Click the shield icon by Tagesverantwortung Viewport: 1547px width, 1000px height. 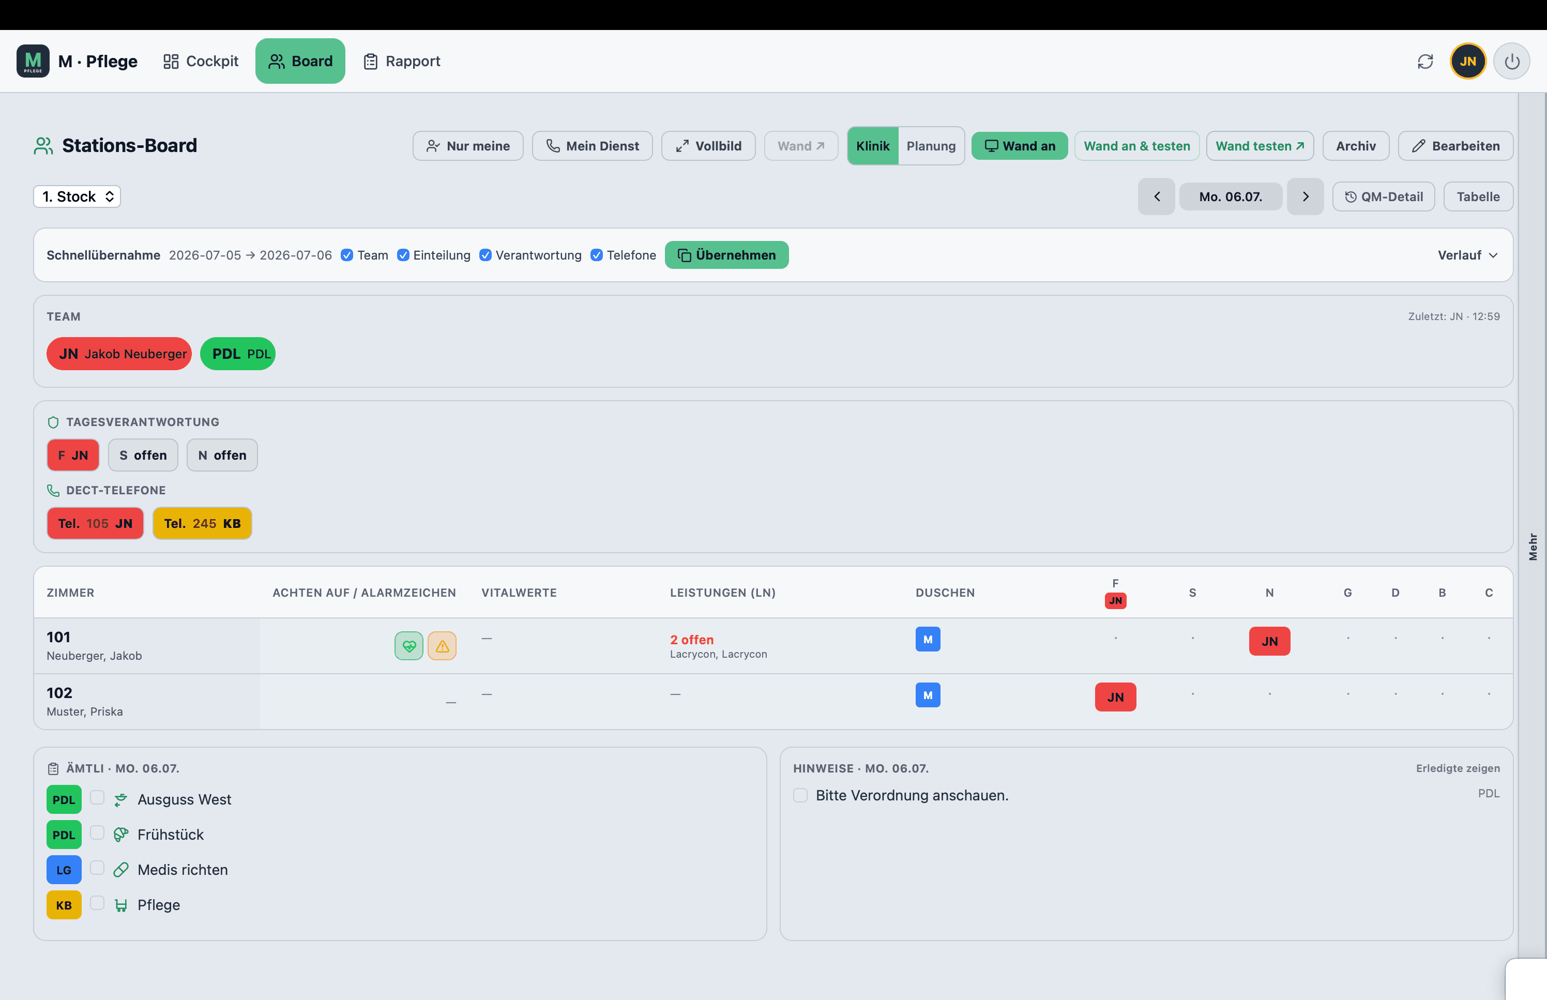pos(53,423)
